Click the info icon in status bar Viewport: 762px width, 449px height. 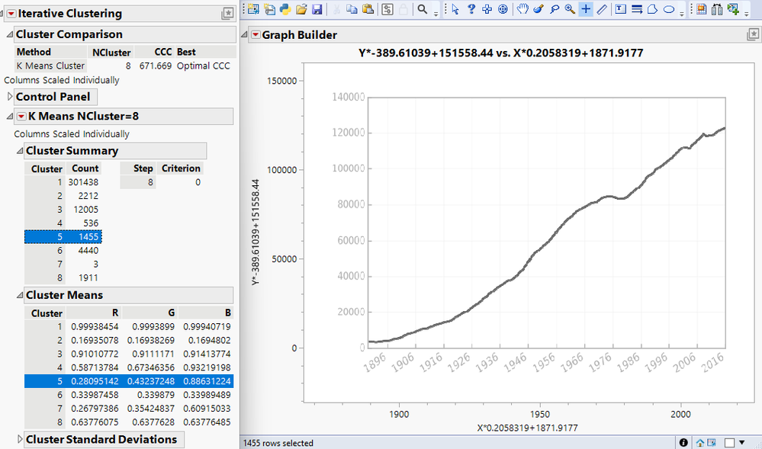[x=683, y=443]
